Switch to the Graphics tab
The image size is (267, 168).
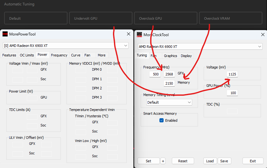(171, 56)
